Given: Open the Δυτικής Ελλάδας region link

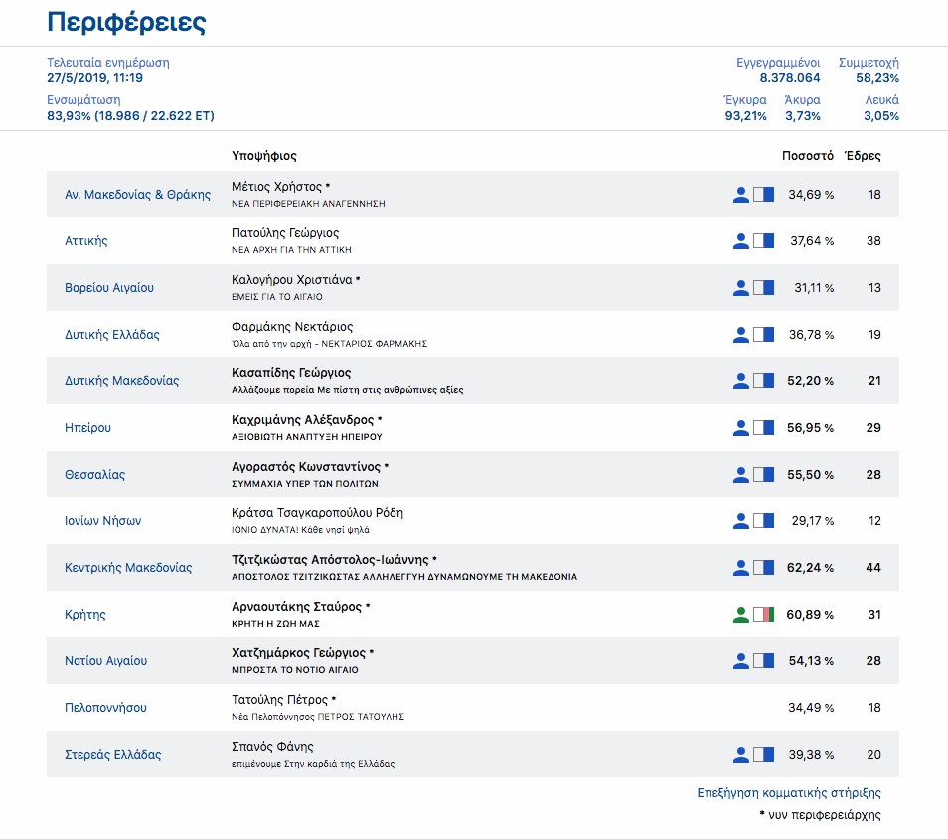Looking at the screenshot, I should (112, 335).
